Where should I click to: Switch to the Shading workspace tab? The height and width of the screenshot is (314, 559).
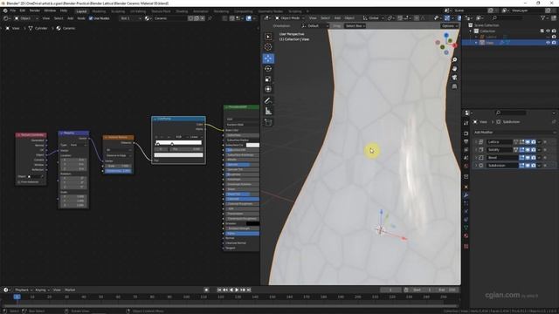(x=182, y=11)
